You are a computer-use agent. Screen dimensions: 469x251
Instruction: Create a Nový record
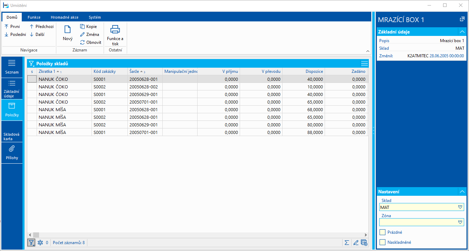68,33
